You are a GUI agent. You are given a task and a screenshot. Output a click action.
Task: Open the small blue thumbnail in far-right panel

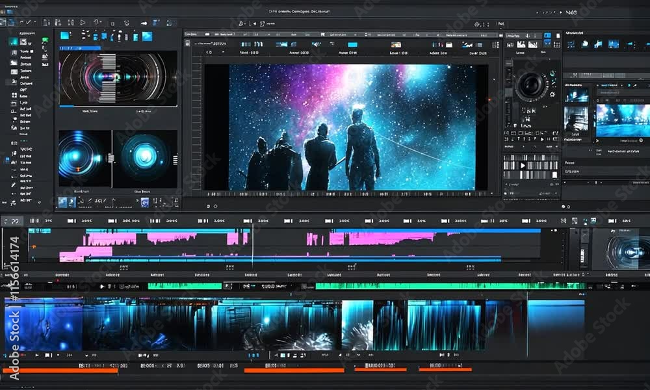[577, 96]
